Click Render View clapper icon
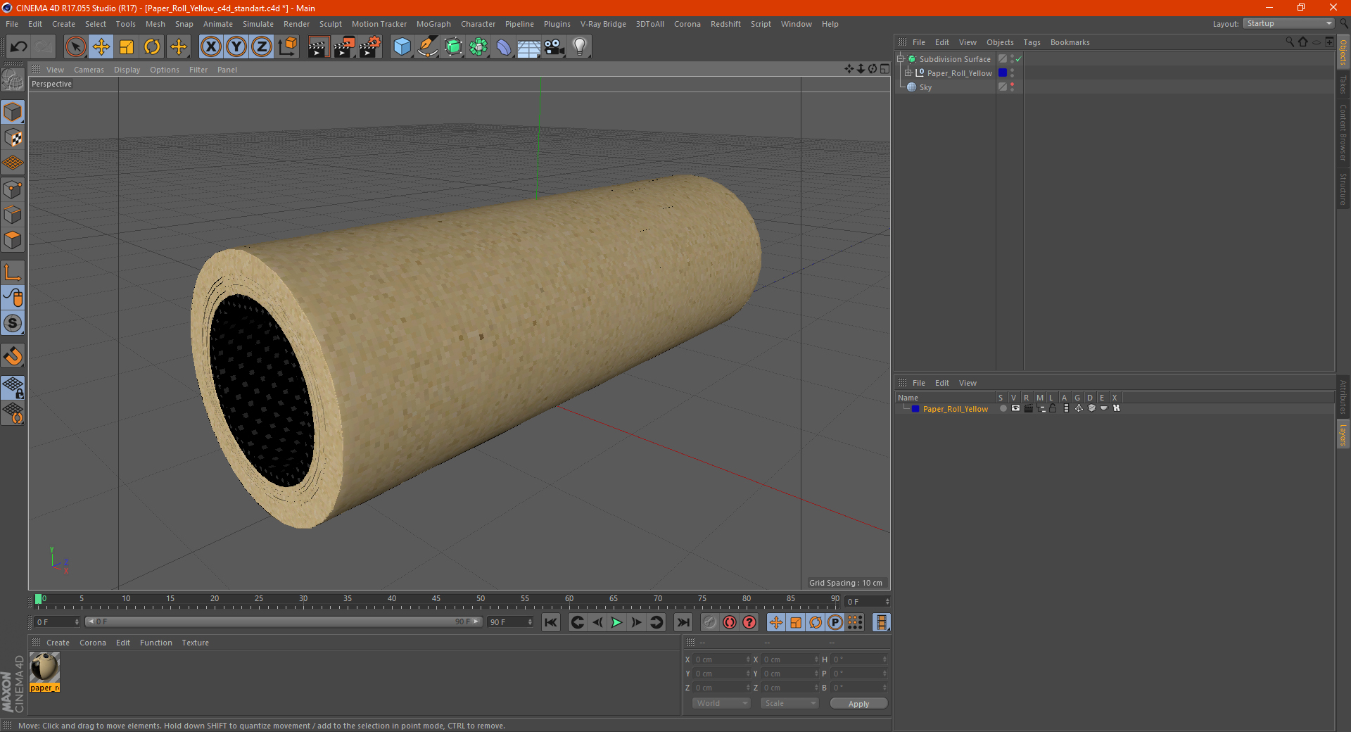This screenshot has width=1351, height=732. click(x=318, y=47)
